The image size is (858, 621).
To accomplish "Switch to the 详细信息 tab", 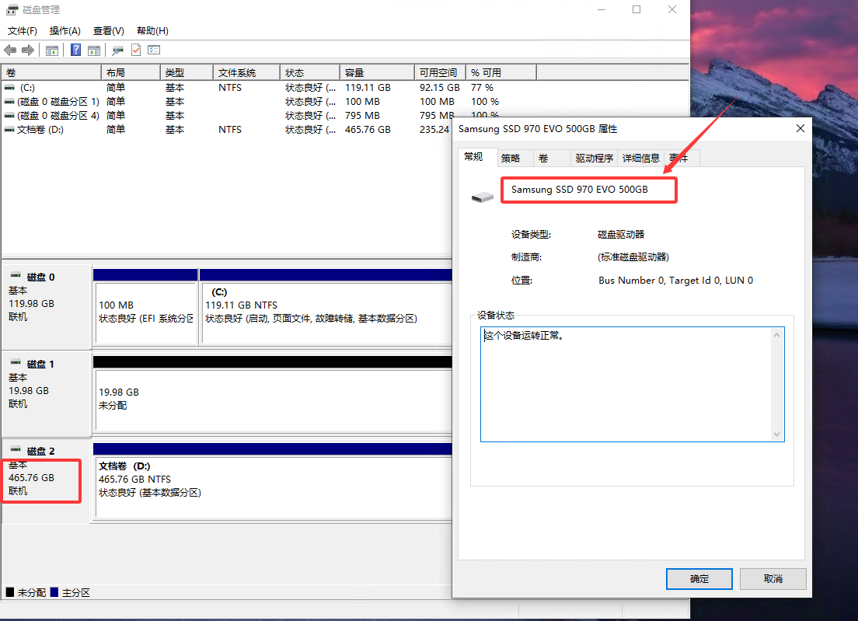I will click(x=640, y=158).
